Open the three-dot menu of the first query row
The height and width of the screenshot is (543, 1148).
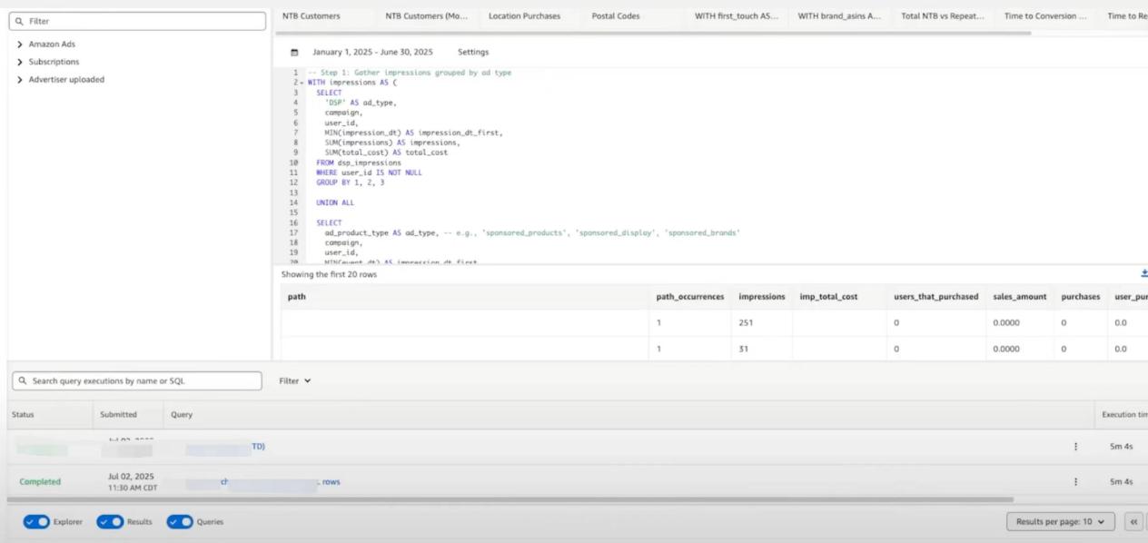tap(1075, 447)
